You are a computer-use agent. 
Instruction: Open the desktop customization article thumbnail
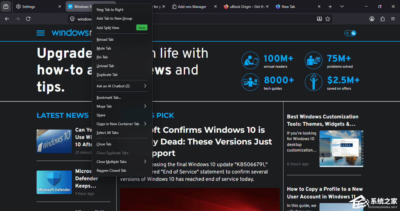[341, 149]
